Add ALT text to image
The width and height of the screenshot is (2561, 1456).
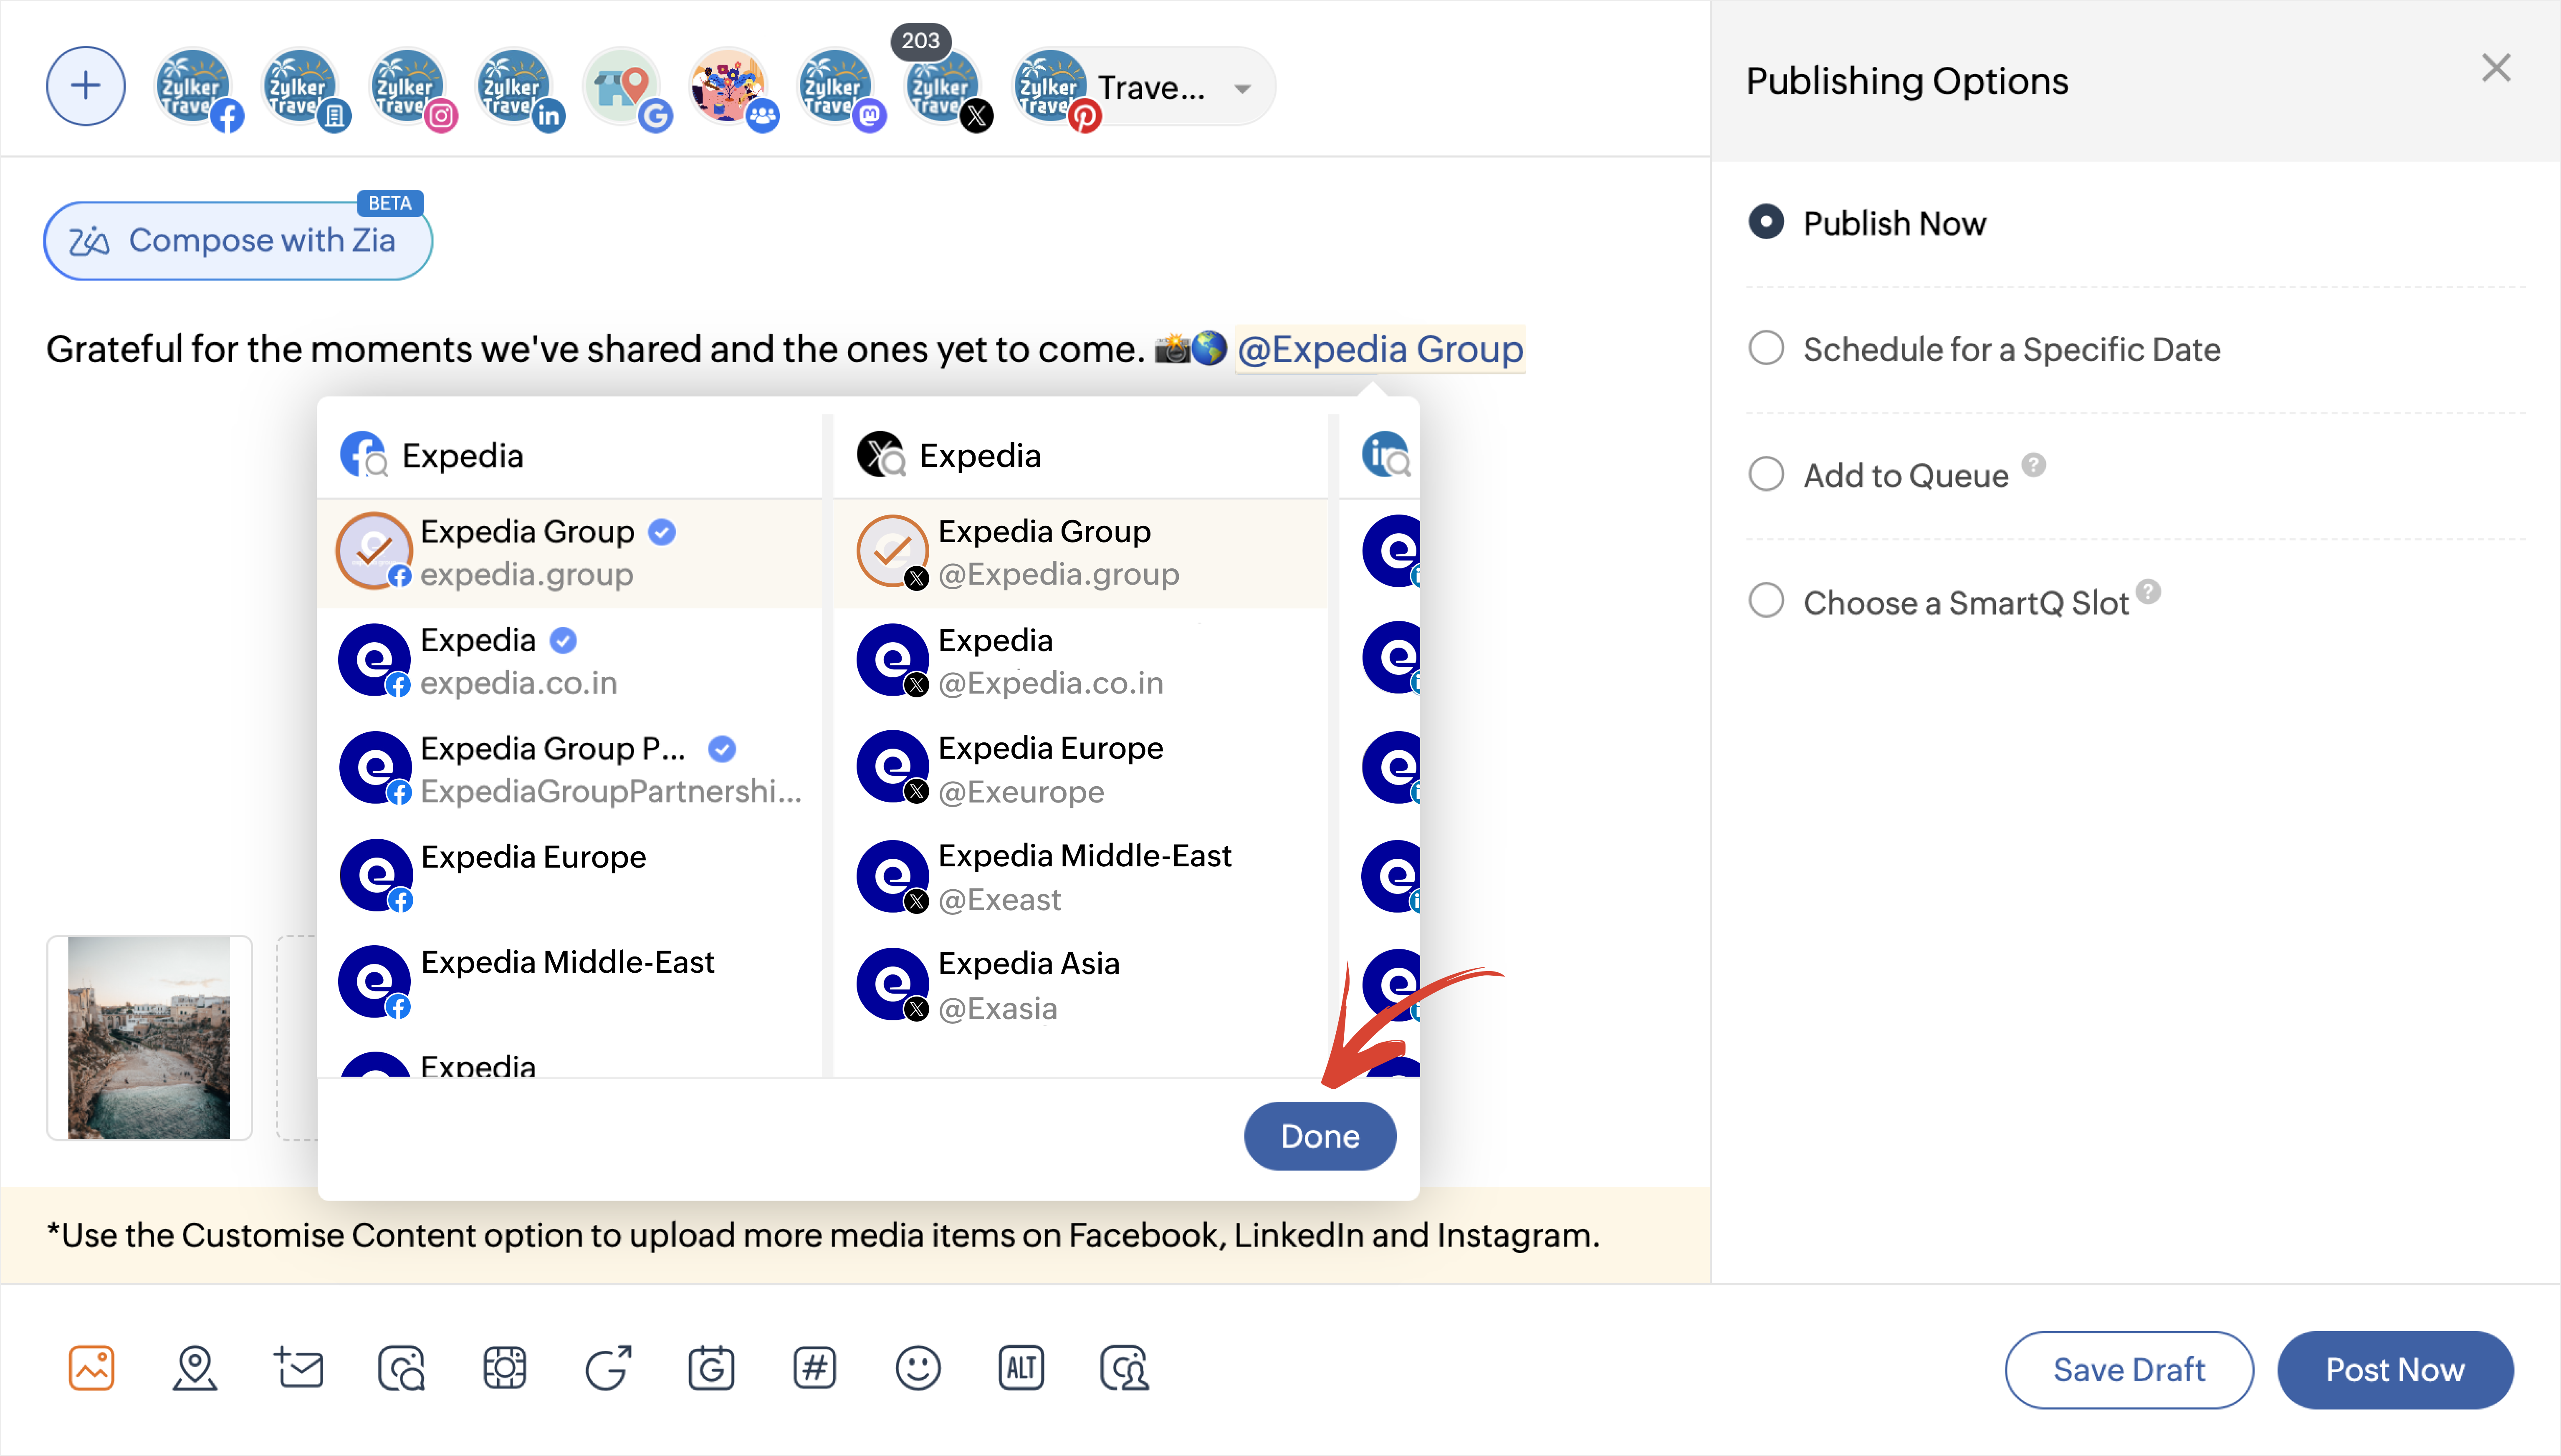pos(1022,1368)
